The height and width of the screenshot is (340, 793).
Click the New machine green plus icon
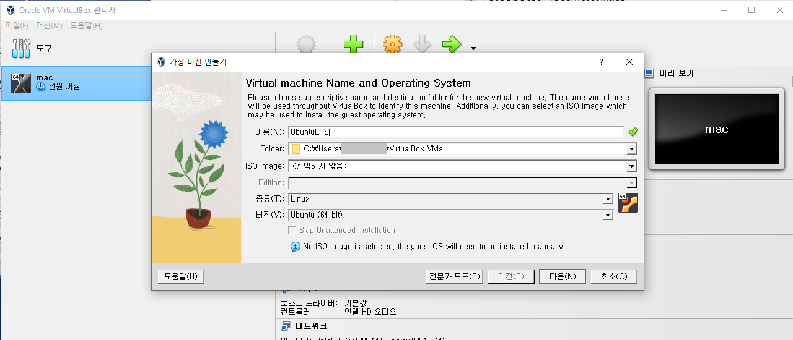click(x=353, y=45)
